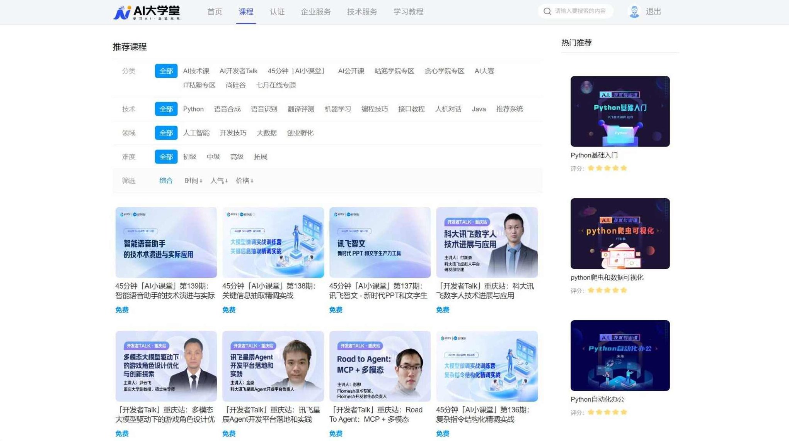Screen dimensions: 789x441
Task: Open 关键信息抽取精调实战 course thumbnail
Action: (273, 242)
